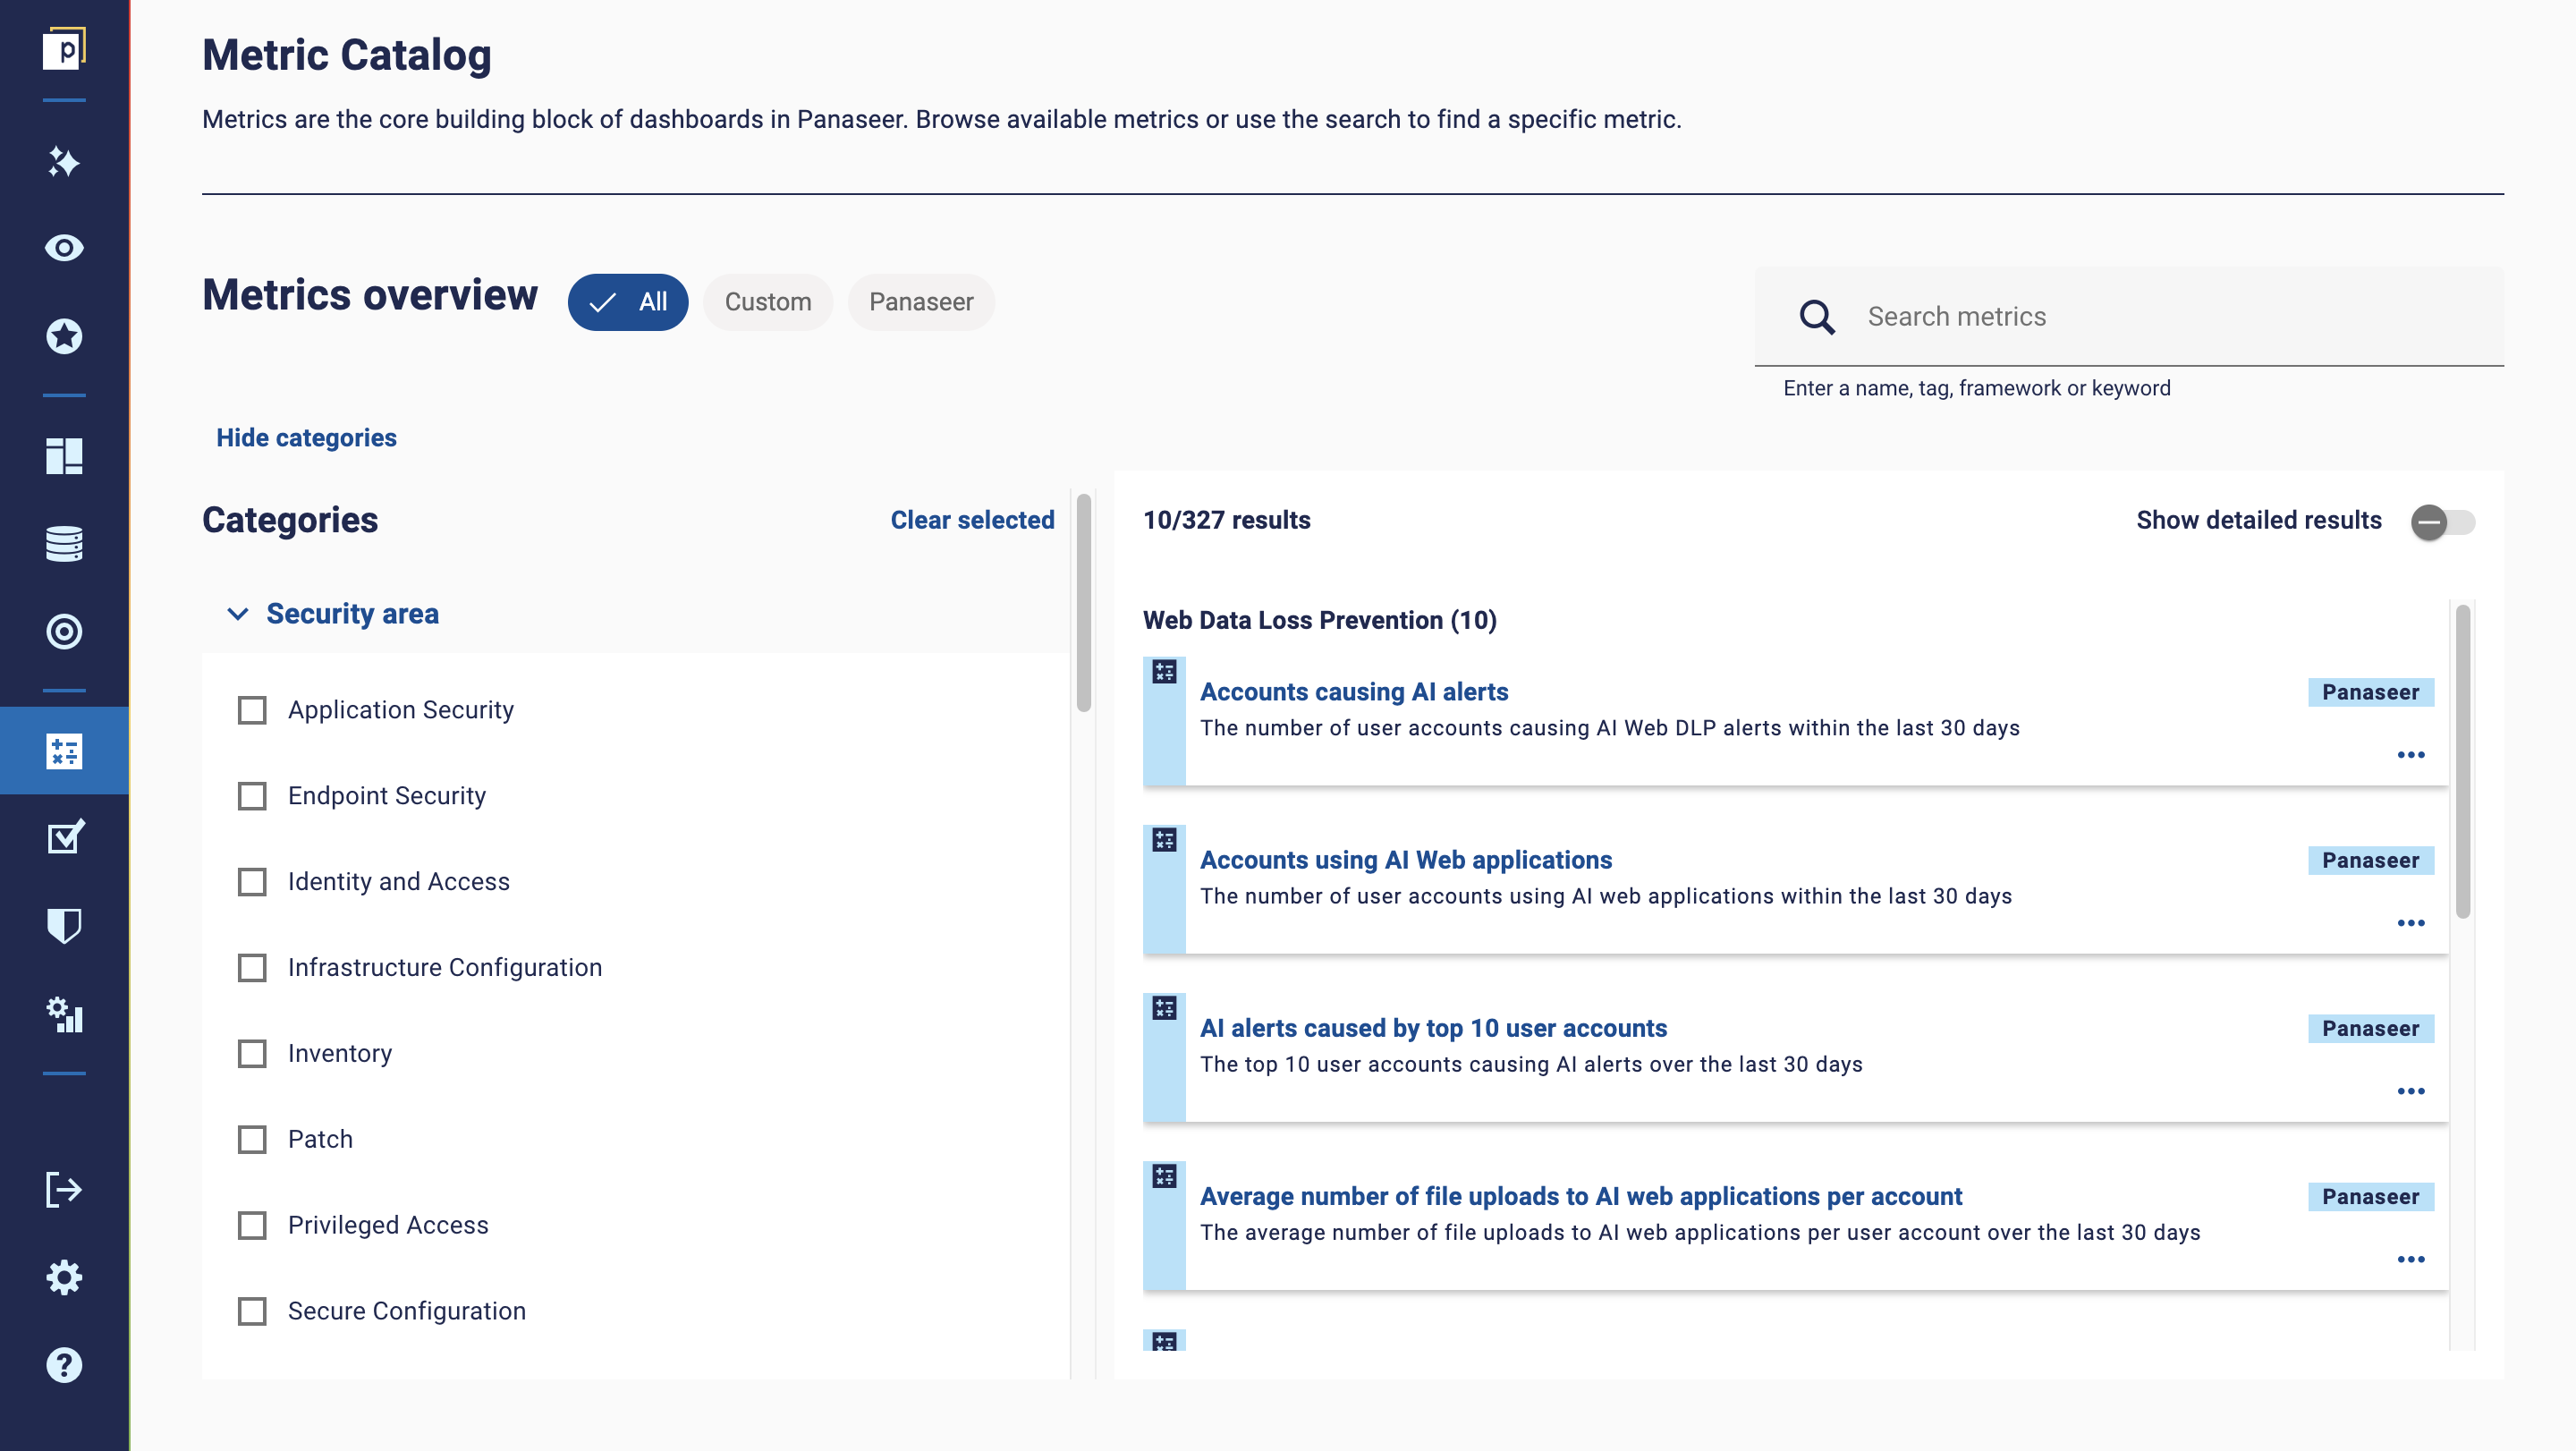Click the categories panel scrollbar
The width and height of the screenshot is (2576, 1451).
[1083, 602]
